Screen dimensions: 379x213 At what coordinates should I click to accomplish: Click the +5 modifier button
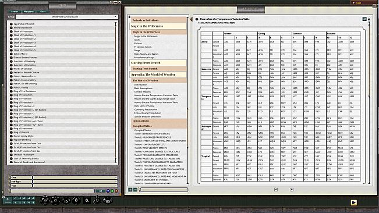coord(33,198)
